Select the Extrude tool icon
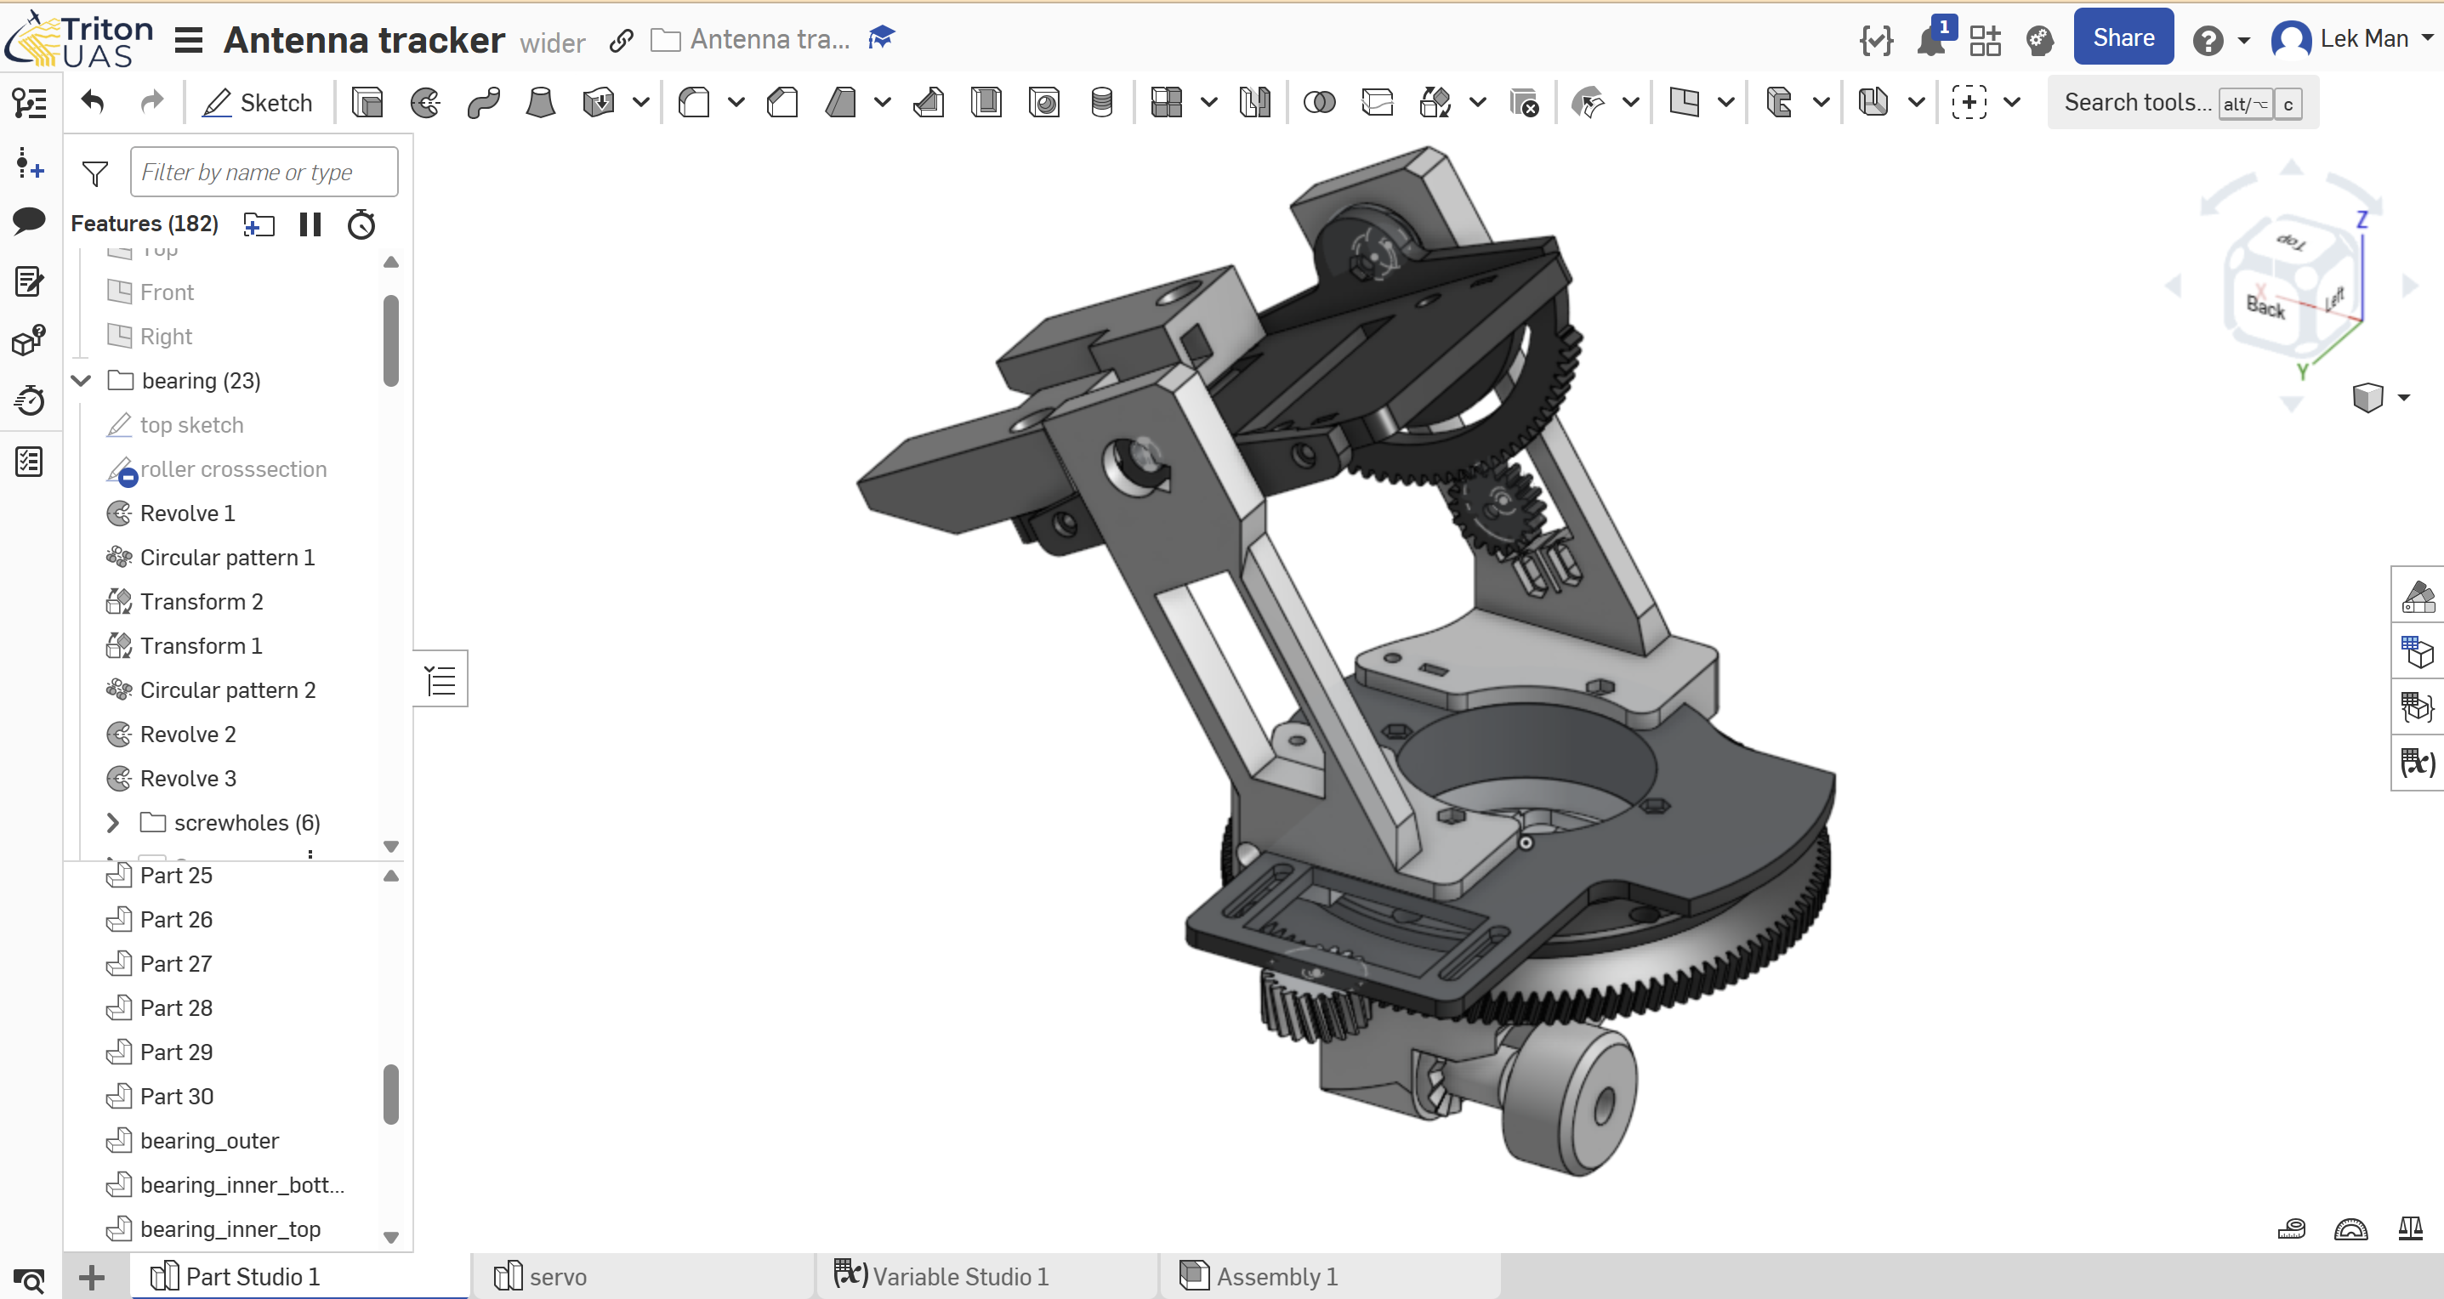 click(367, 102)
